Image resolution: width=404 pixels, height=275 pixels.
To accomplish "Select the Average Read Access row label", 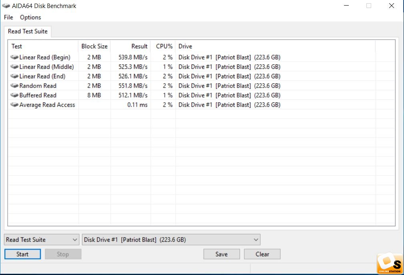I will pos(47,105).
